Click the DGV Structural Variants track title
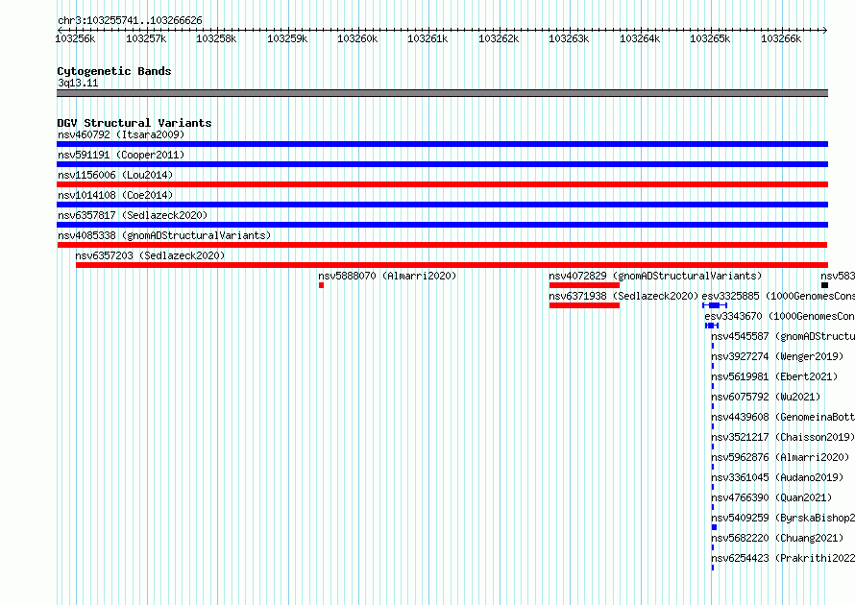855x605 pixels. pyautogui.click(x=134, y=123)
